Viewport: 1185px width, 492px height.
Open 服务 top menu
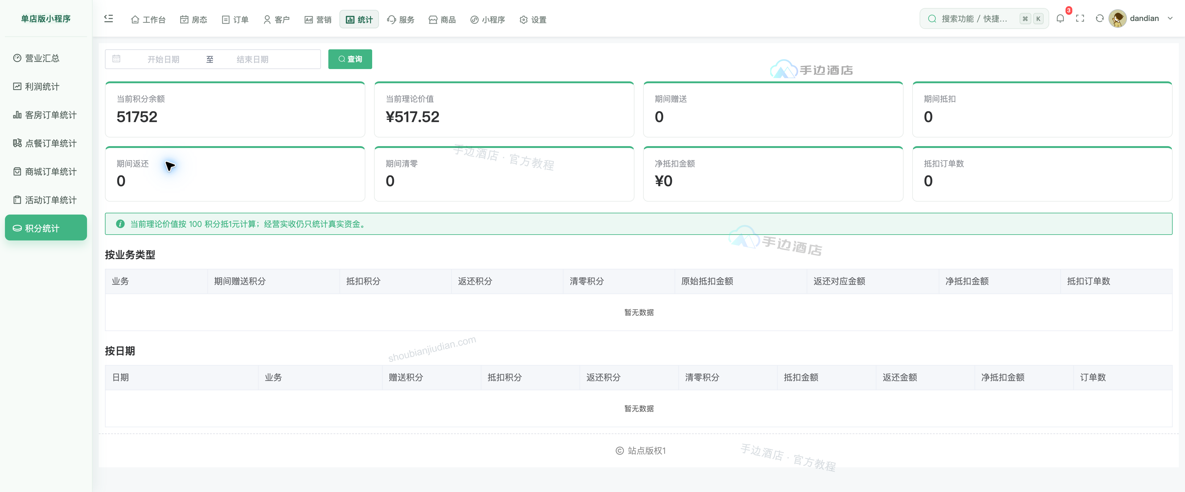[x=401, y=20]
